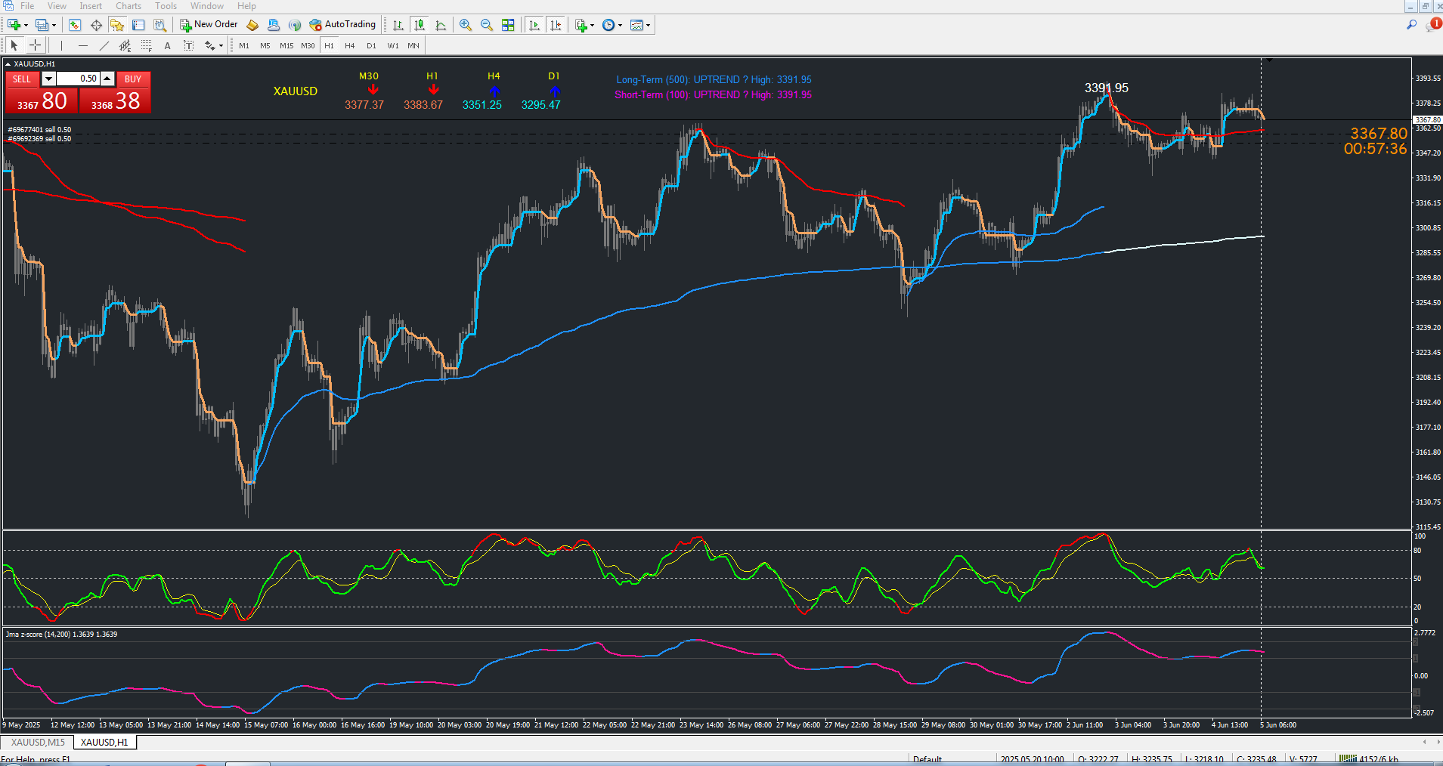Click the New Order button
Image resolution: width=1443 pixels, height=766 pixels.
[209, 25]
